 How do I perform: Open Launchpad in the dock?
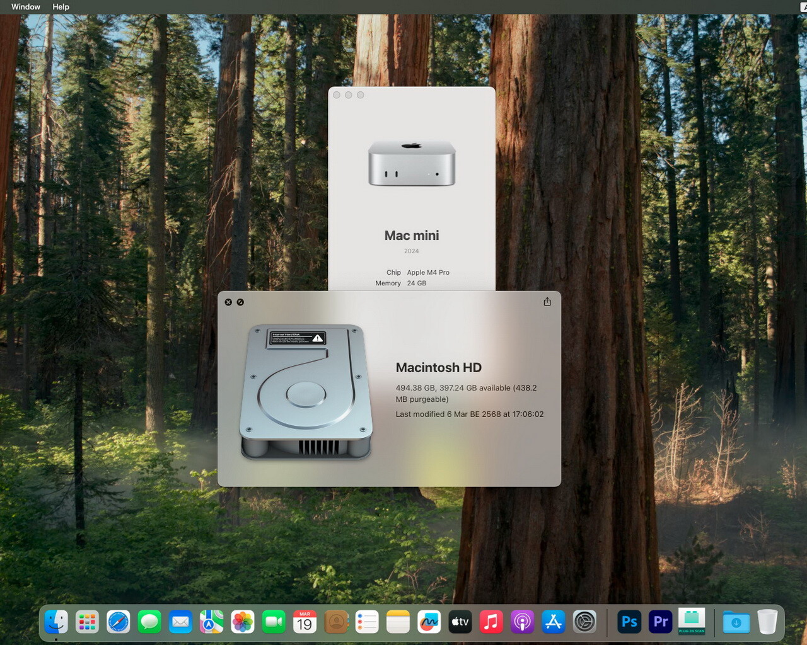[87, 622]
